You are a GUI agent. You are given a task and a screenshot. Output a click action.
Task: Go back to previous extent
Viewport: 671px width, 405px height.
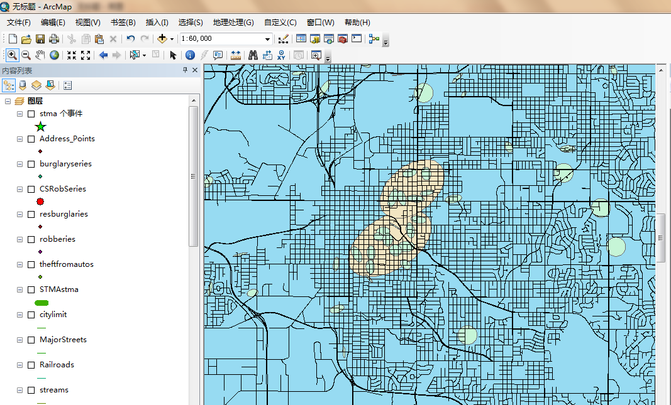pyautogui.click(x=103, y=55)
